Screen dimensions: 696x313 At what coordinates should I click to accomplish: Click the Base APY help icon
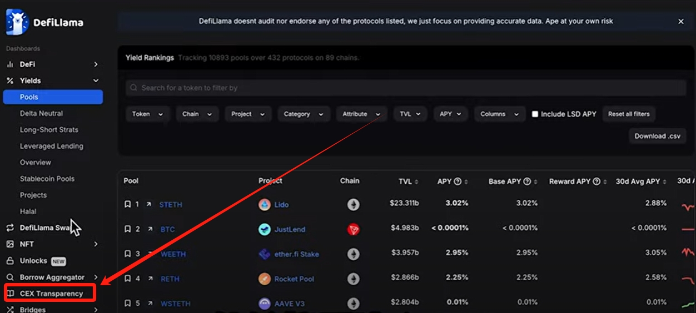(x=527, y=181)
